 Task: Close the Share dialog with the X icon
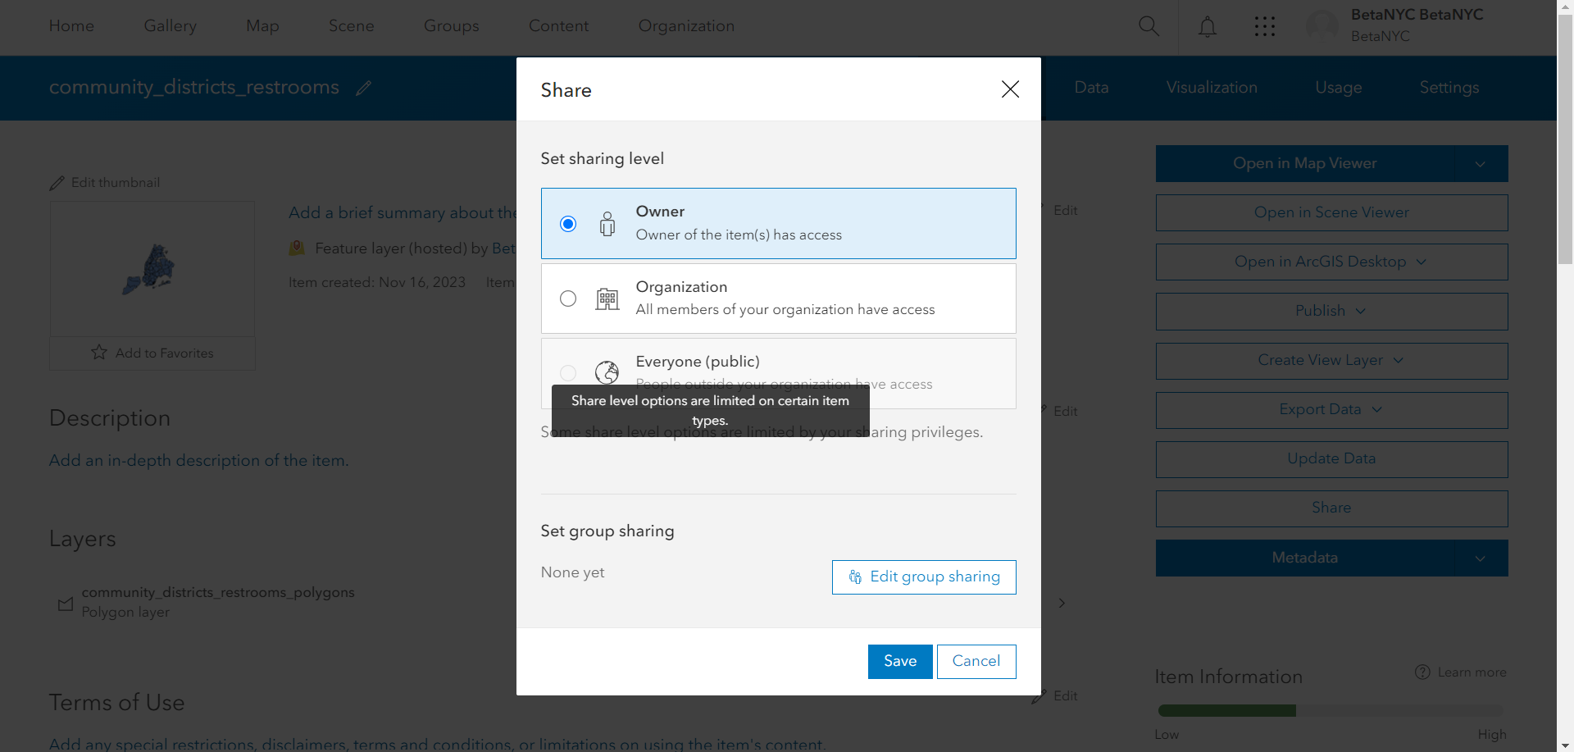click(1009, 89)
